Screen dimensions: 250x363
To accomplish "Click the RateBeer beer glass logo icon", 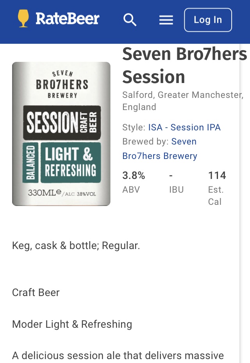I will coord(23,19).
